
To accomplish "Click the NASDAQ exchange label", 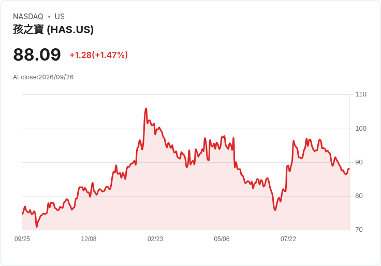I will (x=28, y=17).
